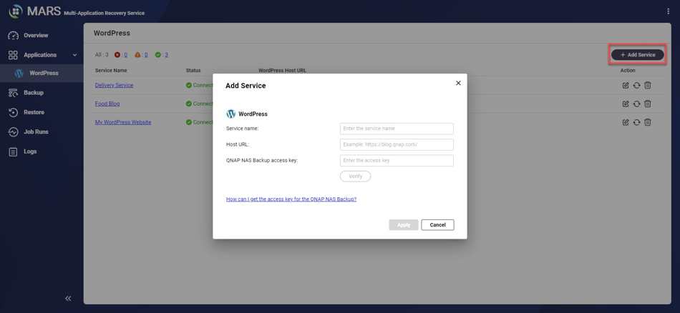Image resolution: width=680 pixels, height=313 pixels.
Task: Click the Action column header
Action: pos(628,71)
